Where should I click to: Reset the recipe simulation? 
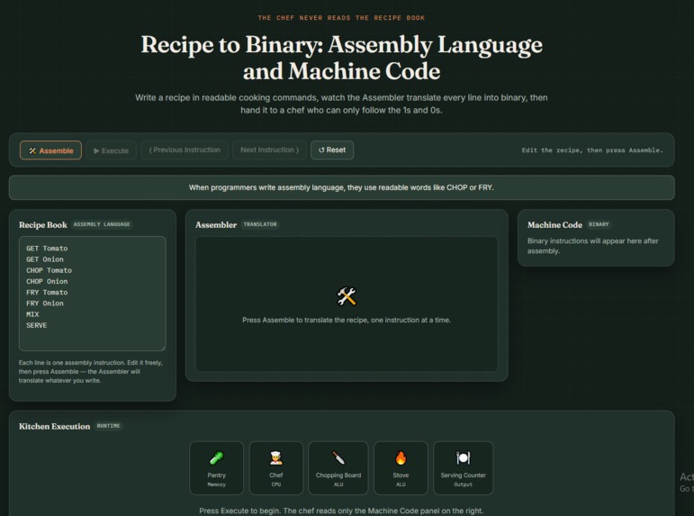pos(332,149)
